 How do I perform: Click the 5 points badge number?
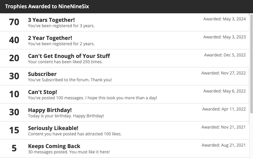(14, 148)
